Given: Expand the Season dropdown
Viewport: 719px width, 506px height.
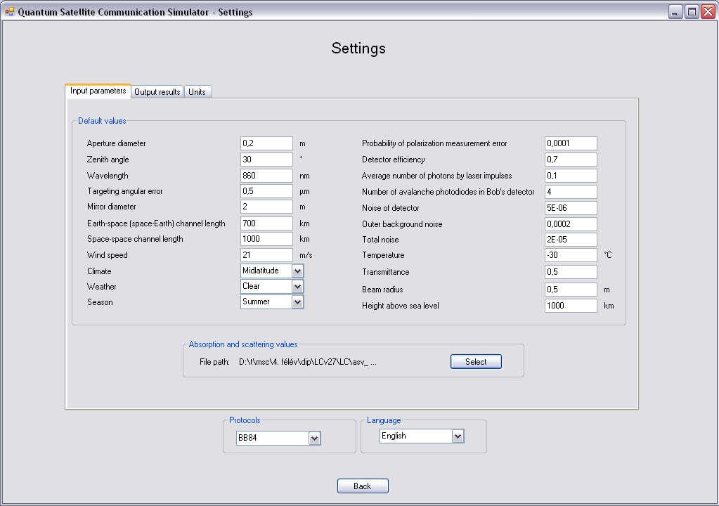Looking at the screenshot, I should coord(297,302).
